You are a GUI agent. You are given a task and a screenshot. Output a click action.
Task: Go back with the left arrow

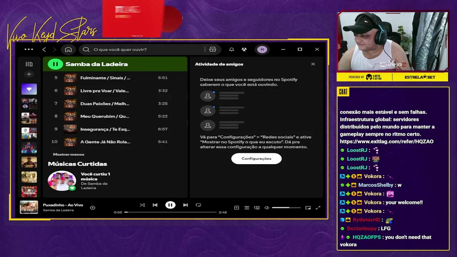(x=44, y=49)
